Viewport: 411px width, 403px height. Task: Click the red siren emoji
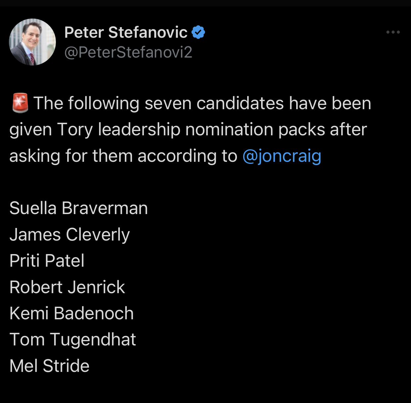tap(20, 103)
